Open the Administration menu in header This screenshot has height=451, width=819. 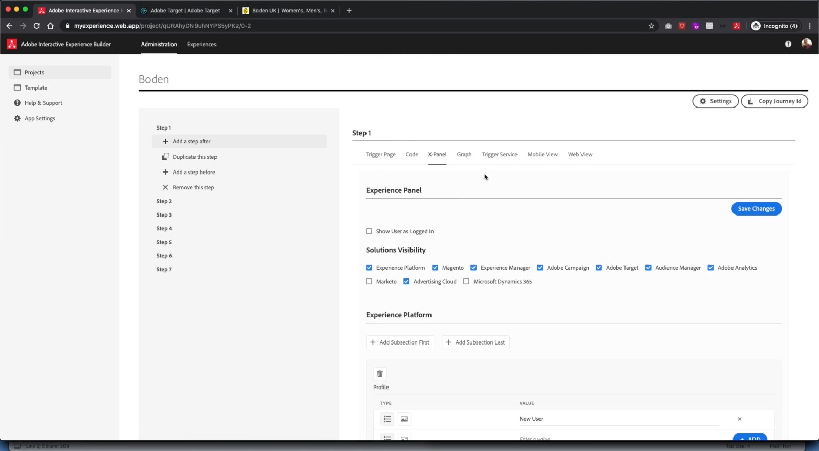159,44
